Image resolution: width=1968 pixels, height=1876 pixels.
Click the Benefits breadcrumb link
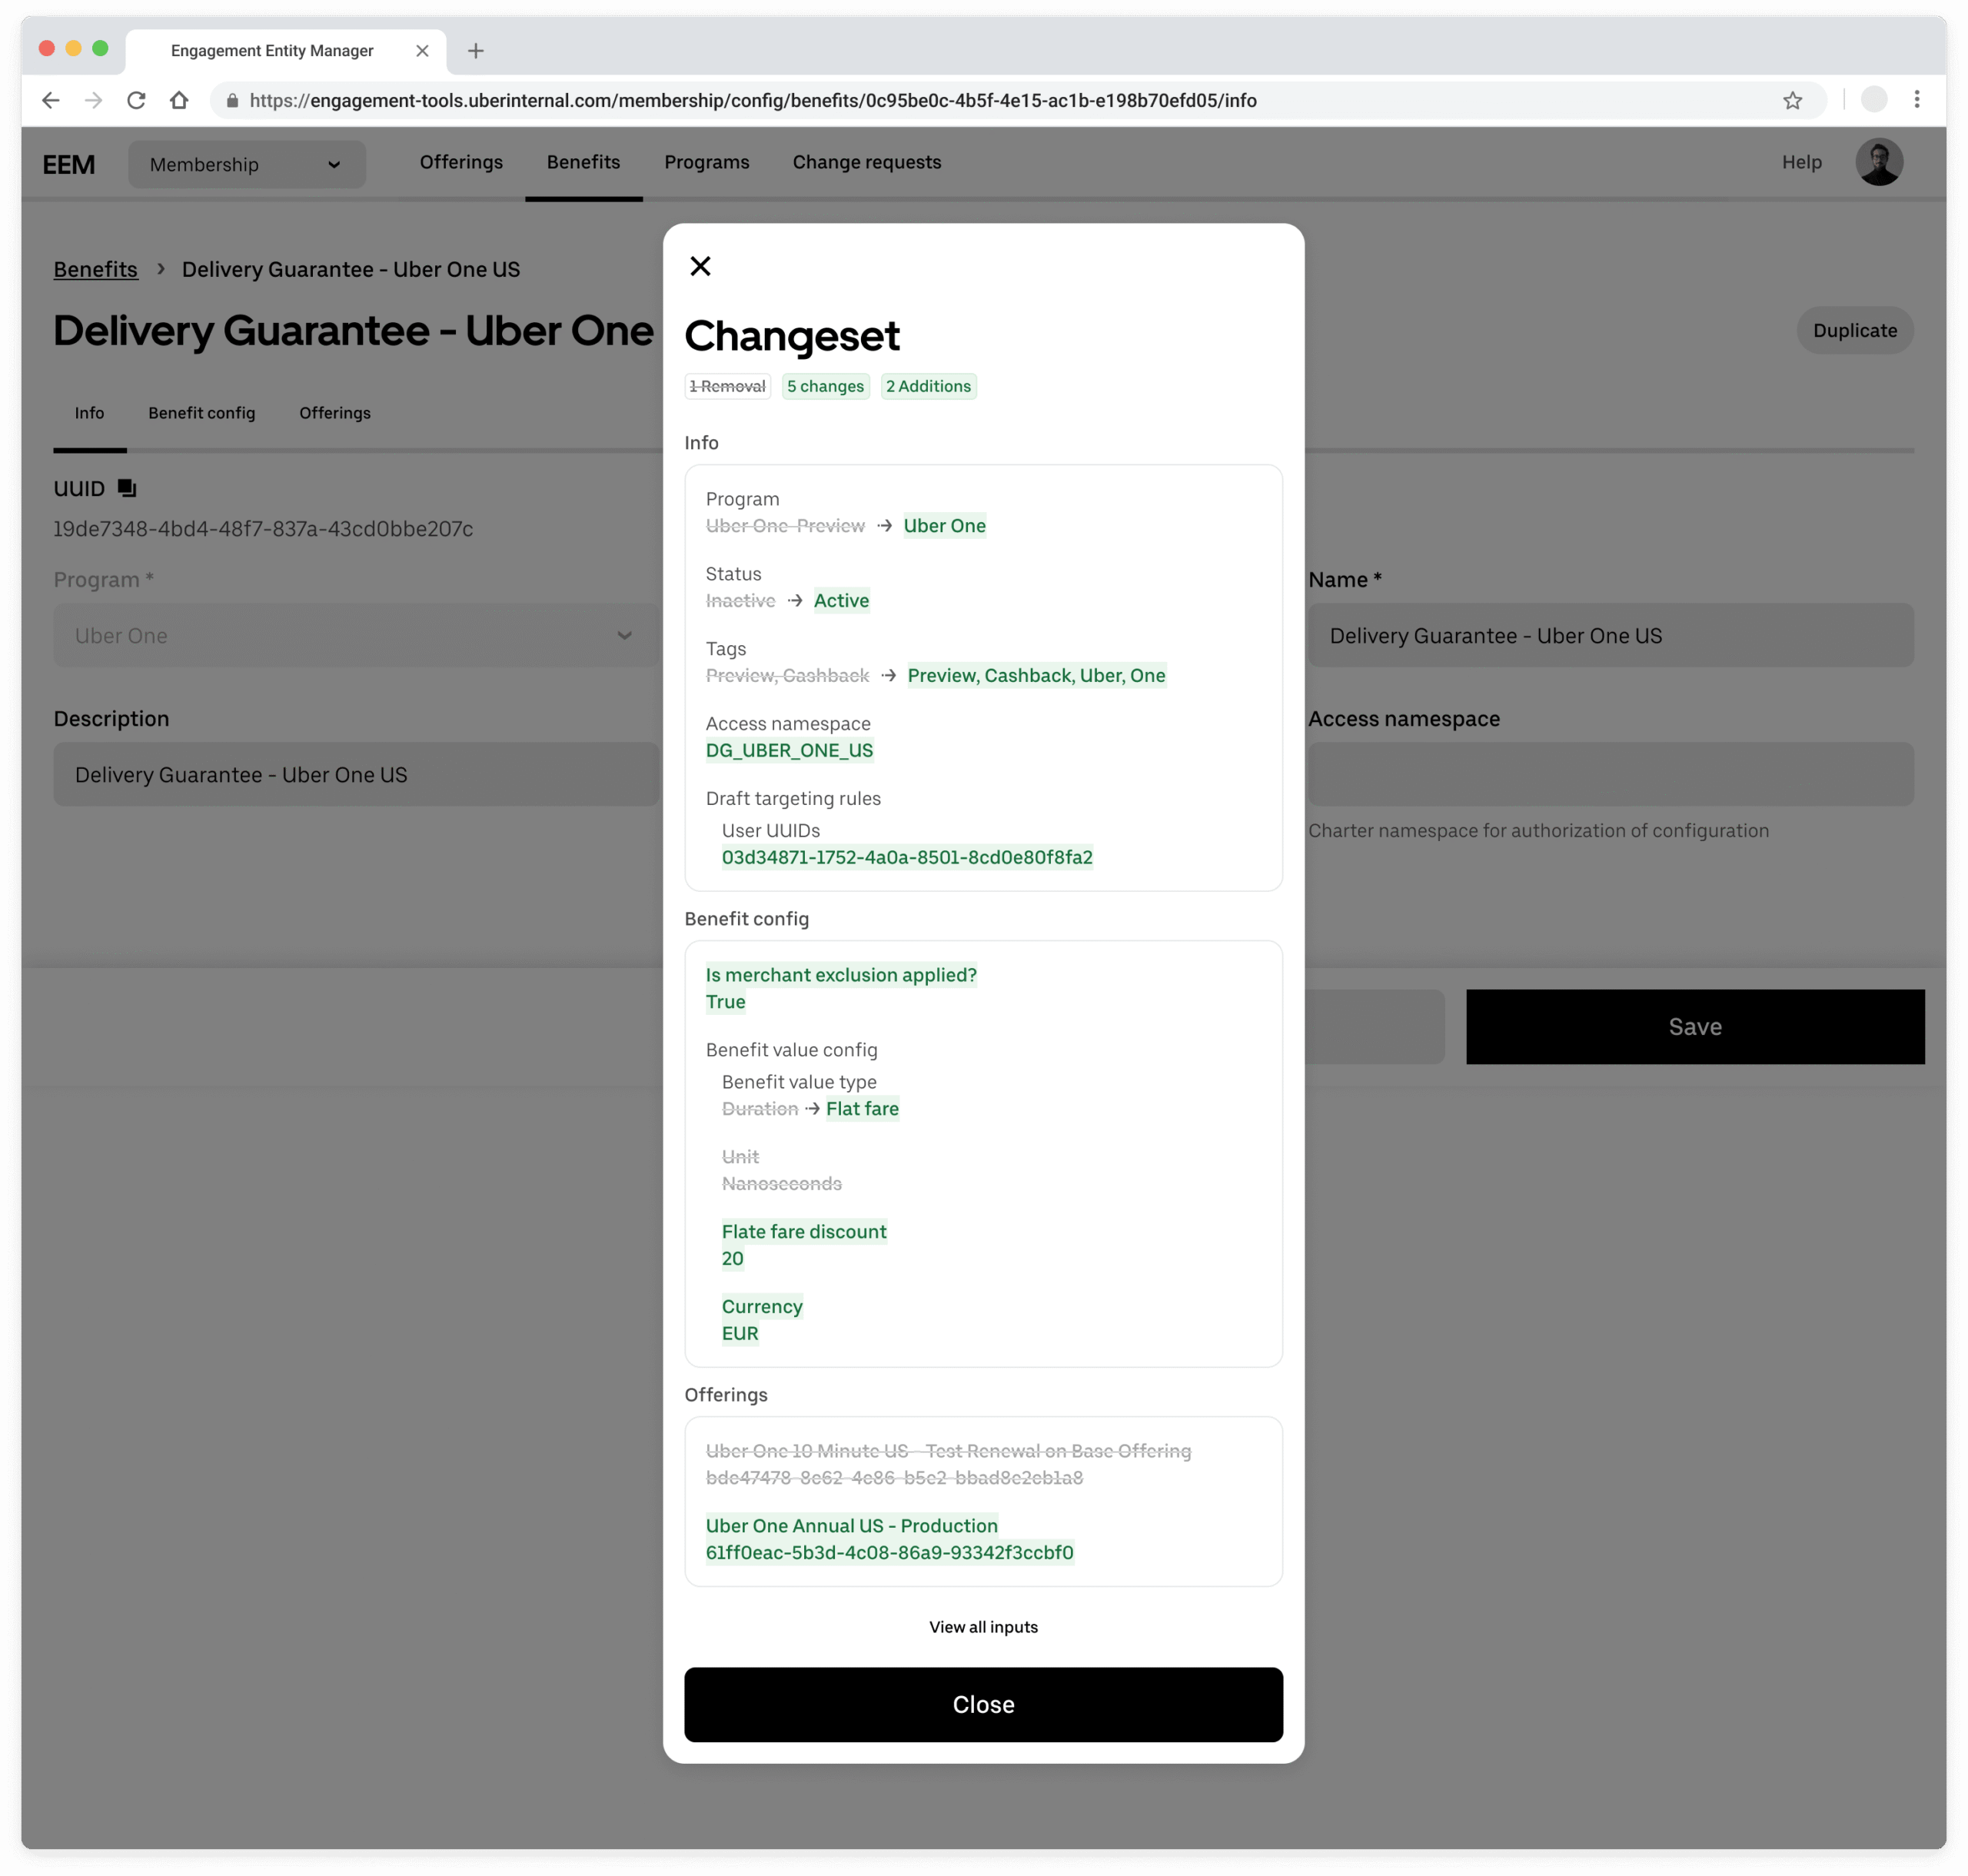click(x=96, y=269)
